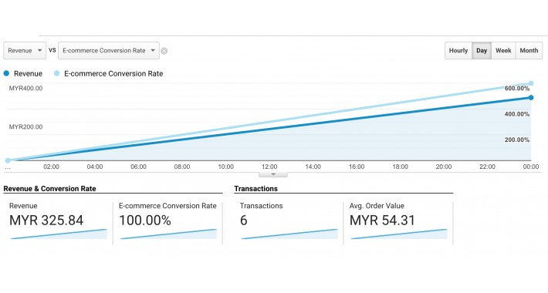Click the MYR200.00 axis label
Viewport: 548px width, 293px height.
(26, 126)
